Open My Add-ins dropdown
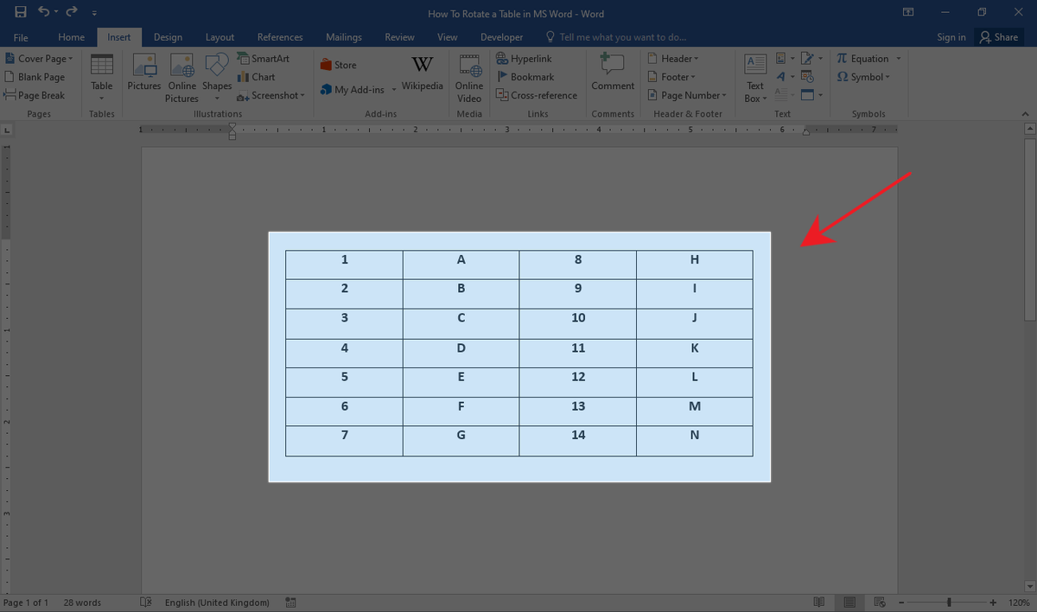The height and width of the screenshot is (612, 1037). (x=358, y=90)
